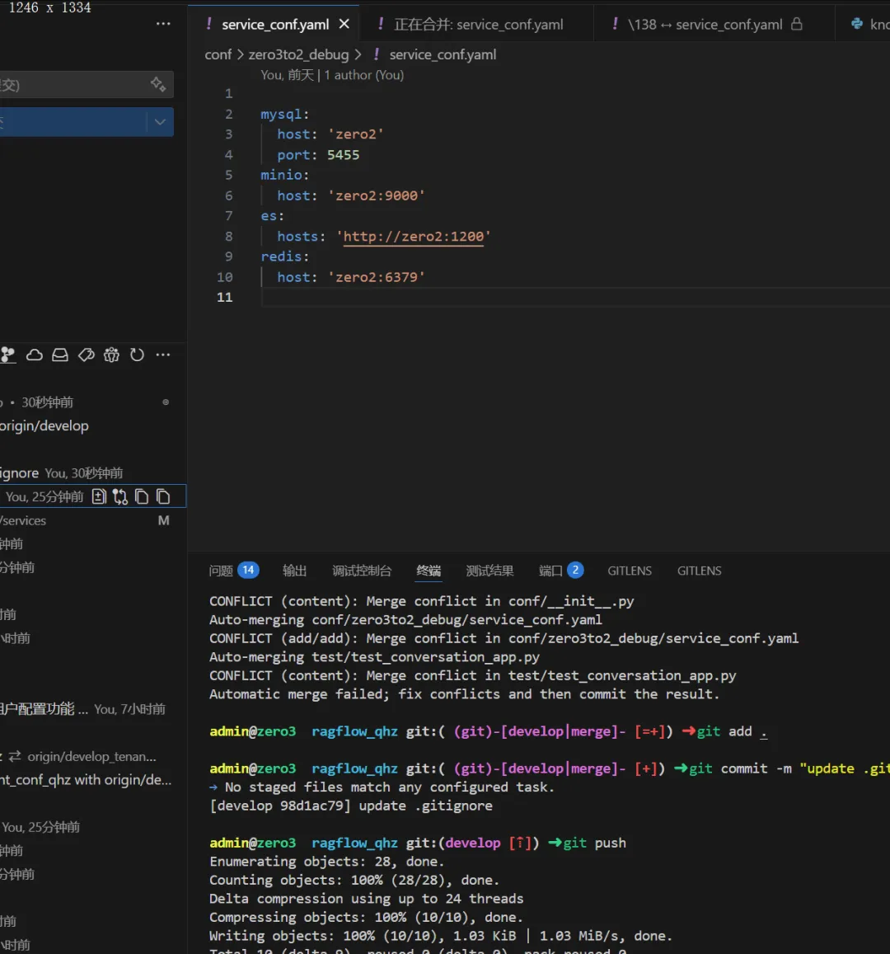Open the 调试控制台 debug console tab

click(362, 571)
